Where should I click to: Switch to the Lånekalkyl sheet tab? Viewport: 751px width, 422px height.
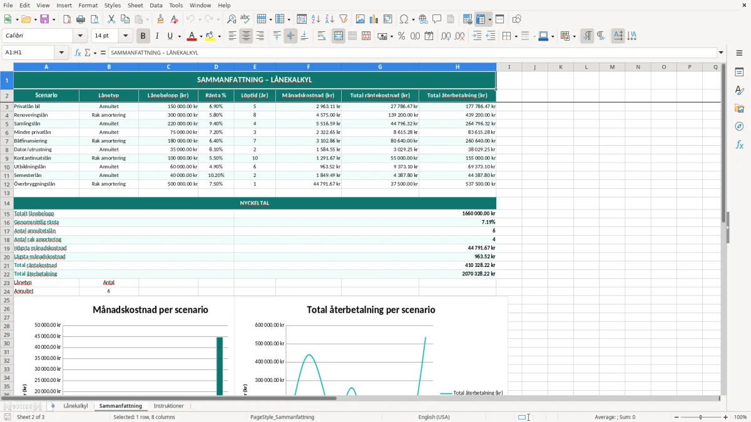[x=76, y=406]
